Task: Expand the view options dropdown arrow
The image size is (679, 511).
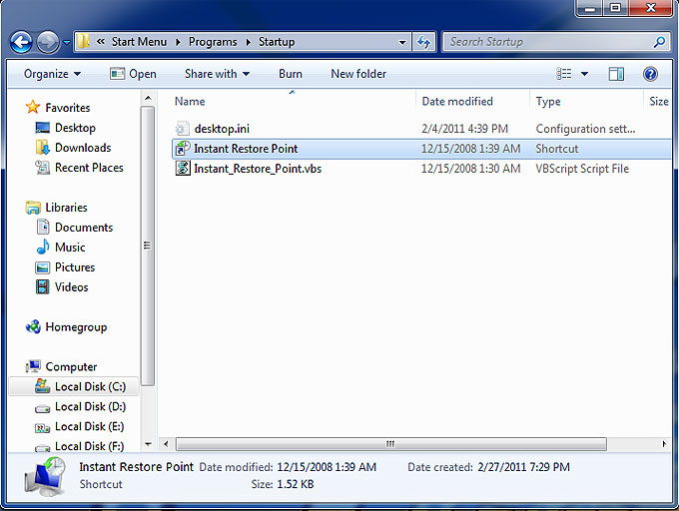Action: point(584,74)
